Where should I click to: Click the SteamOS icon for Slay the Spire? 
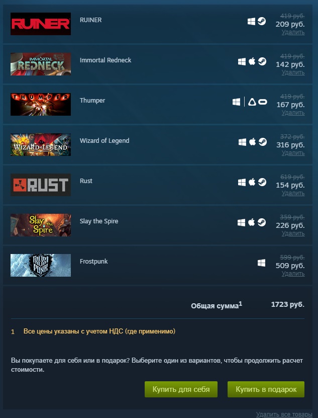coord(262,222)
